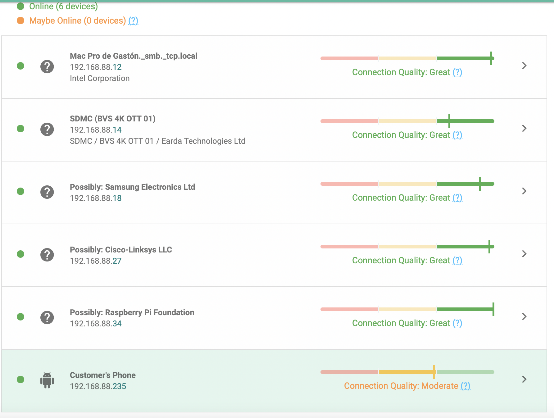Image resolution: width=554 pixels, height=418 pixels.
Task: Click Connection Quality: Moderate label
Action: 401,386
